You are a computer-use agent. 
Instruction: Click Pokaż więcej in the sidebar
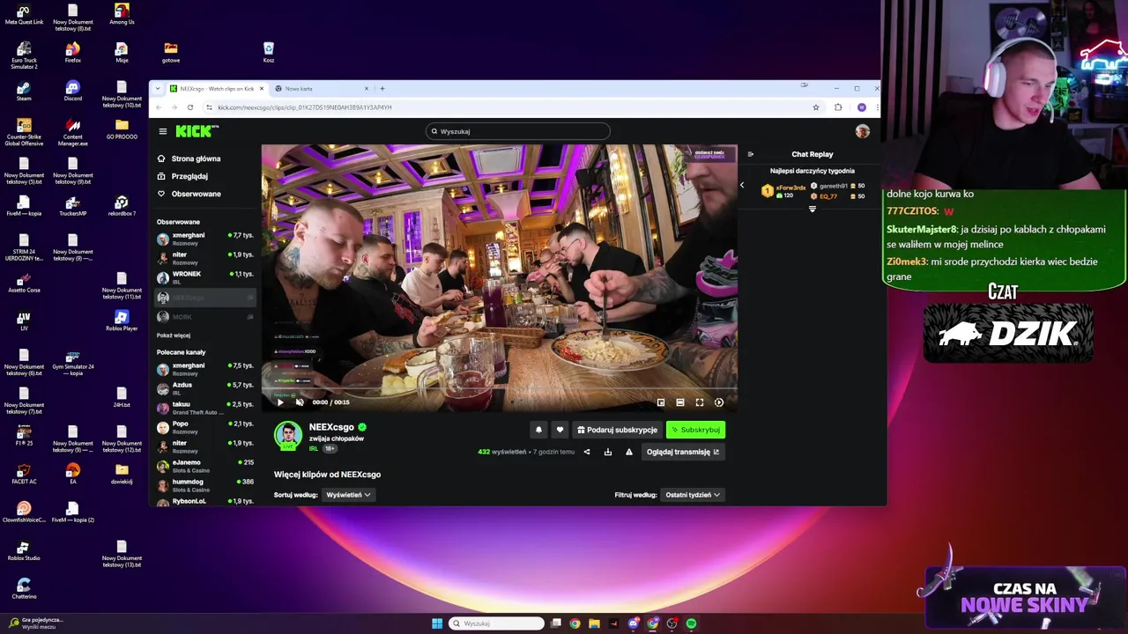174,335
